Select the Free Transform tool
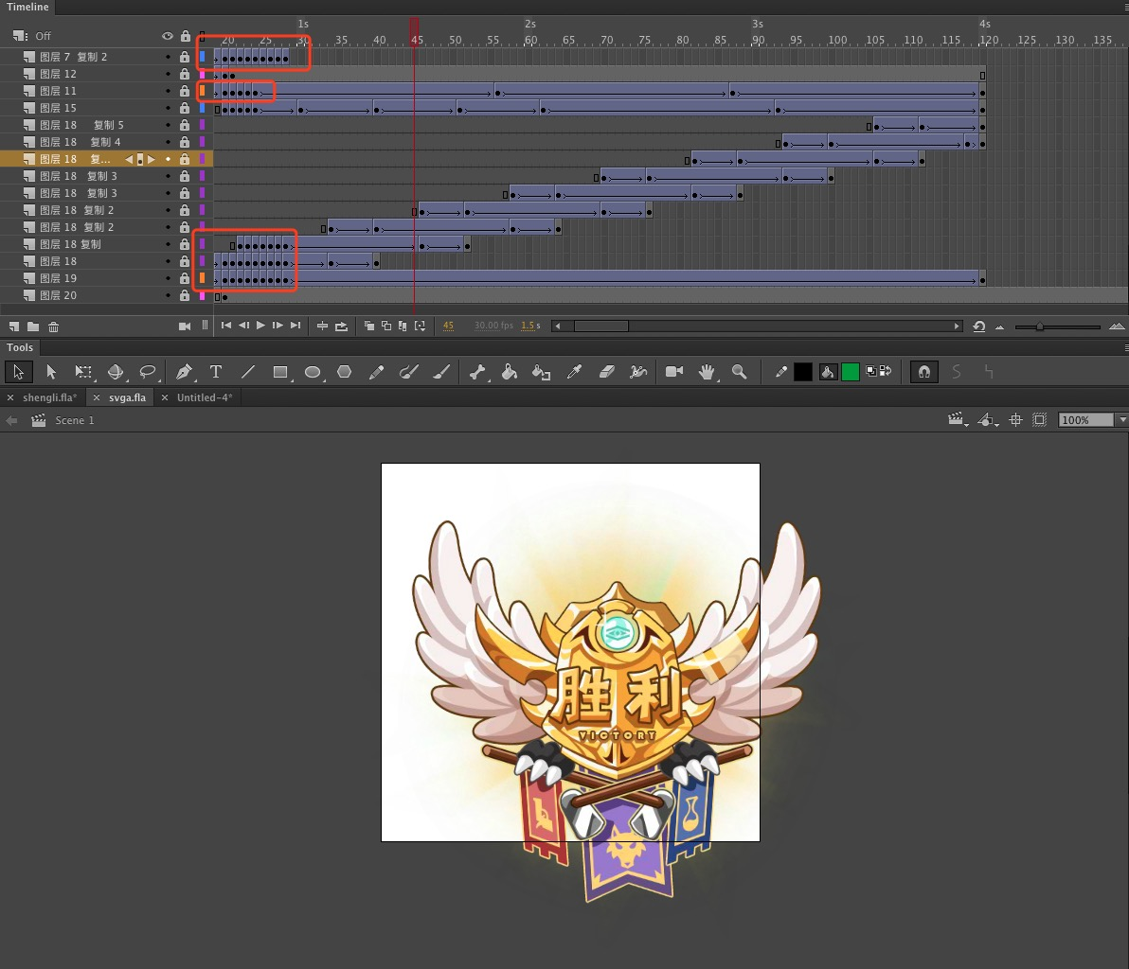The image size is (1129, 969). [x=83, y=372]
